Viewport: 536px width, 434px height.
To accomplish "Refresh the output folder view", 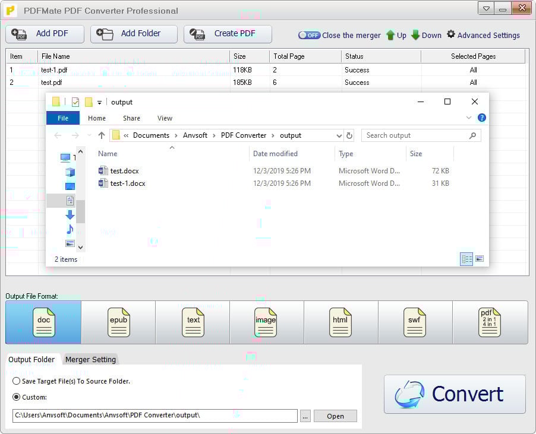I will [349, 135].
